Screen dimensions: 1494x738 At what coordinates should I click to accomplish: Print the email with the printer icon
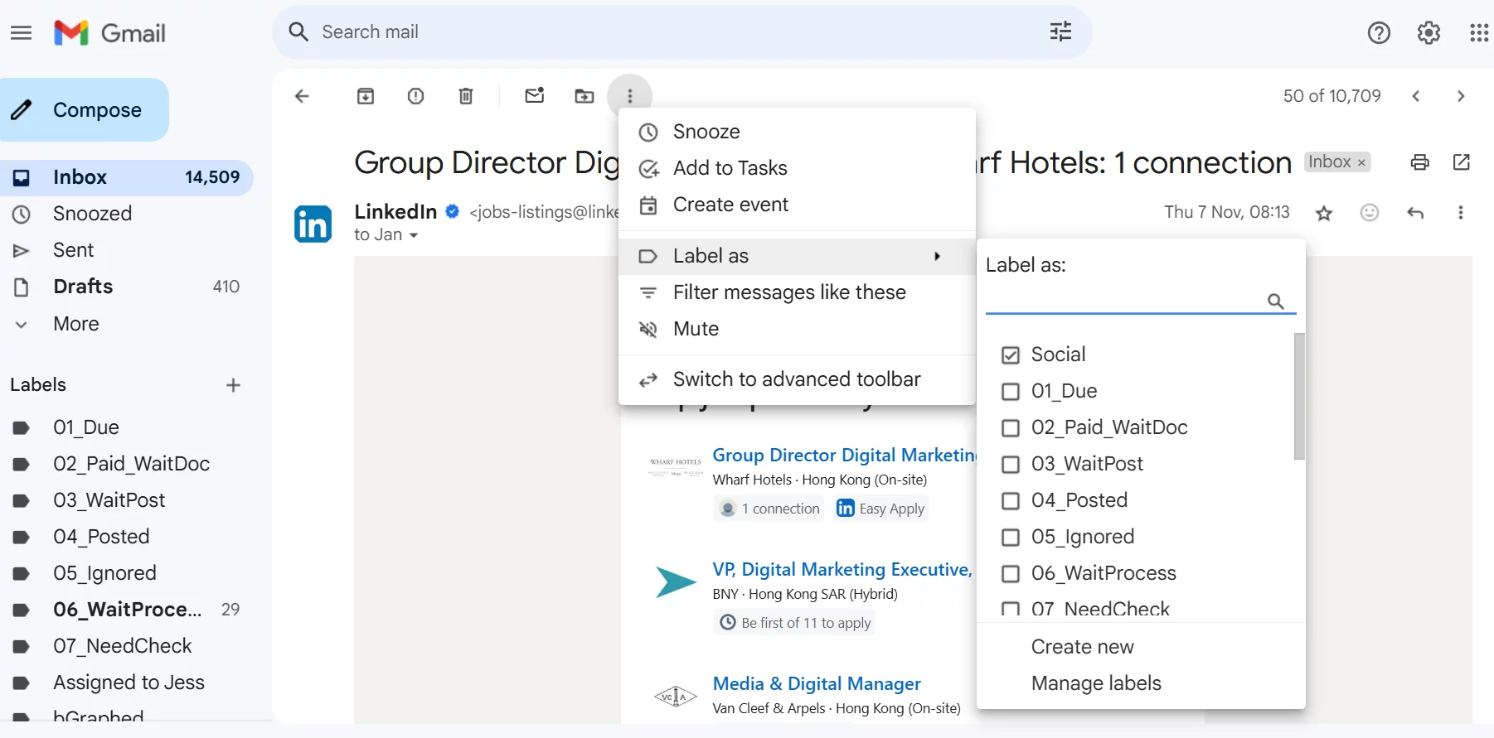pos(1419,162)
